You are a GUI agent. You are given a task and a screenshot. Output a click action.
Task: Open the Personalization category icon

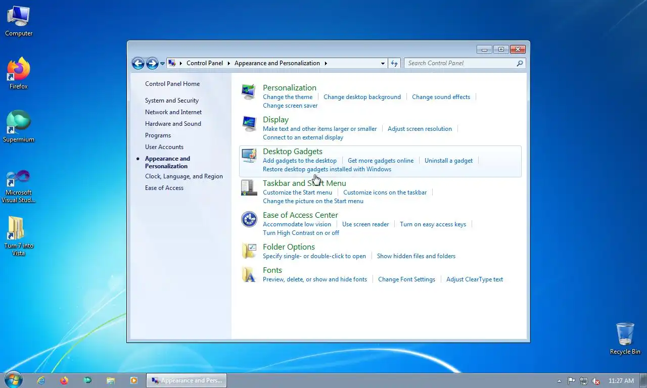point(249,91)
